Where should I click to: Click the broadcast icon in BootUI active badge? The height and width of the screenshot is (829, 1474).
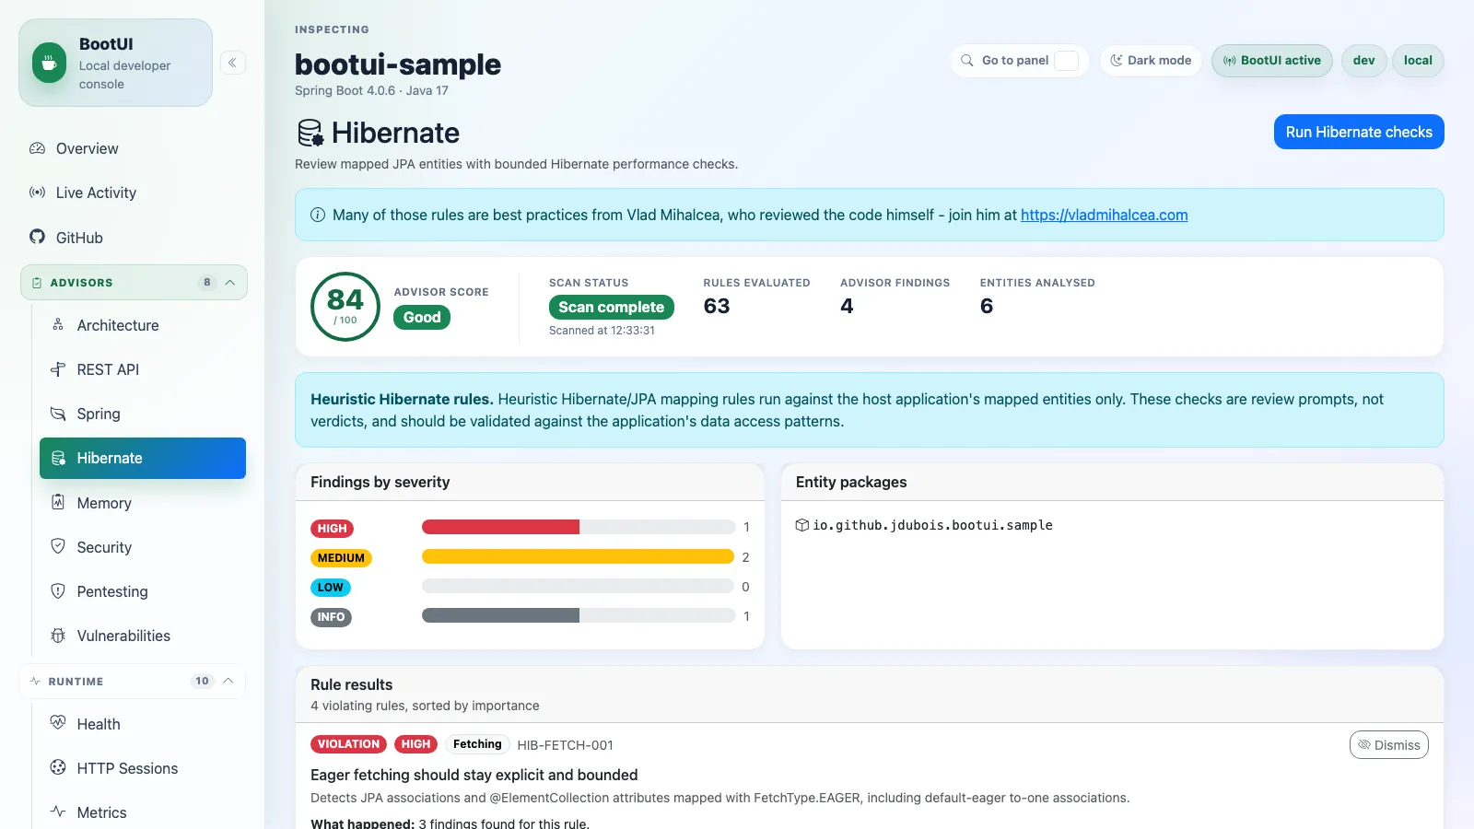click(x=1230, y=61)
